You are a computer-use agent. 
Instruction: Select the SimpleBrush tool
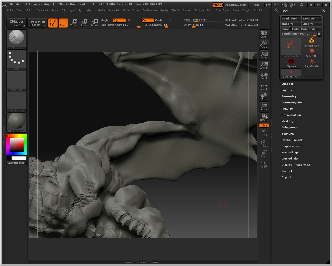(x=312, y=42)
